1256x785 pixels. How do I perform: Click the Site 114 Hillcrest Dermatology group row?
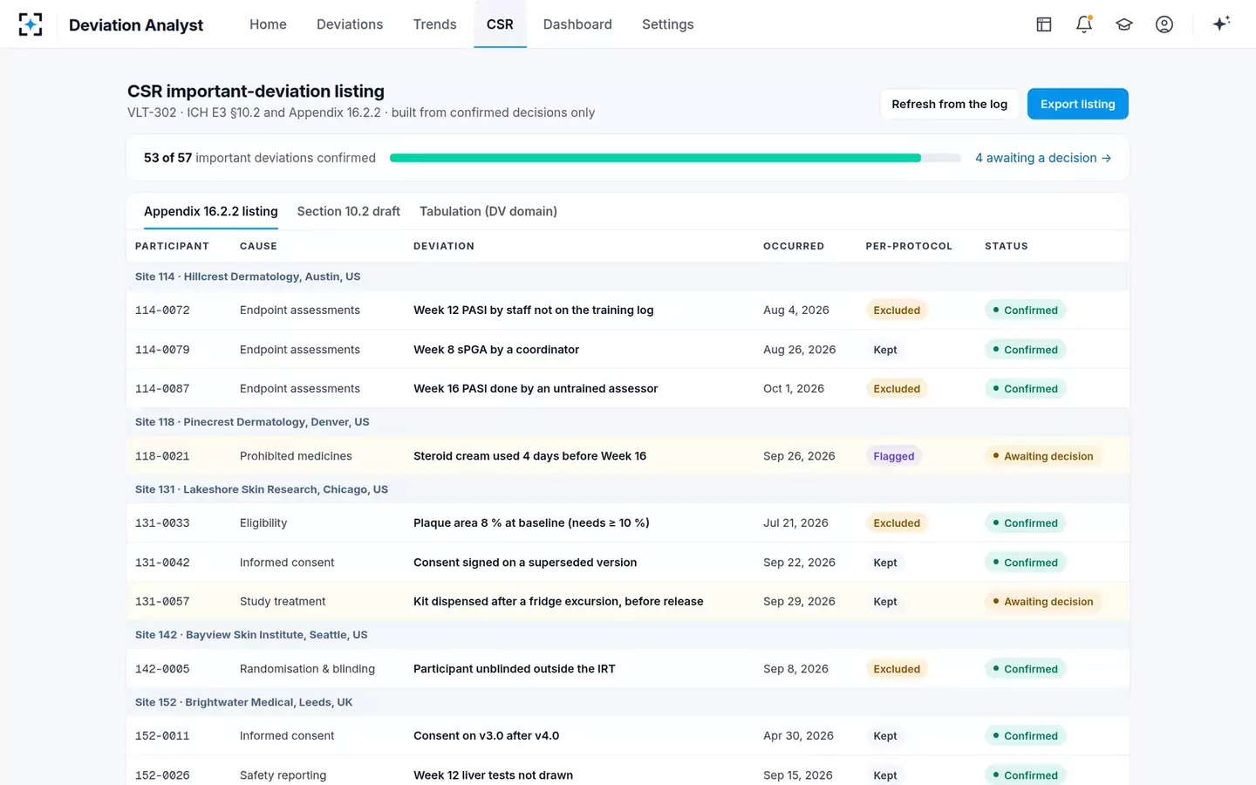(628, 276)
